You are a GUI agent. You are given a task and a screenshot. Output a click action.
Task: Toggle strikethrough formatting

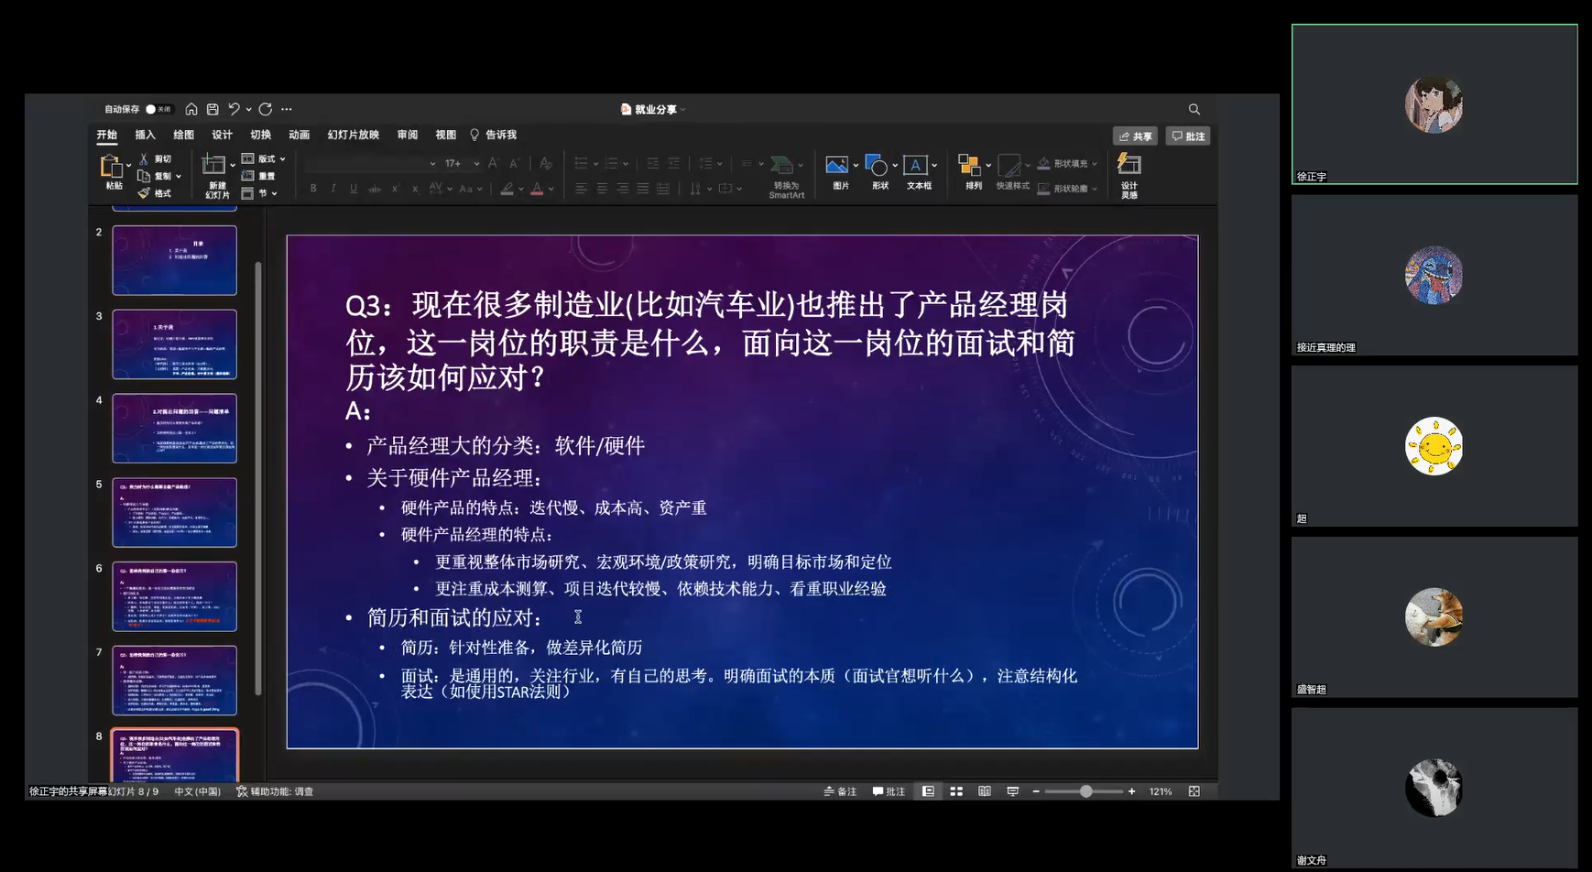click(375, 189)
